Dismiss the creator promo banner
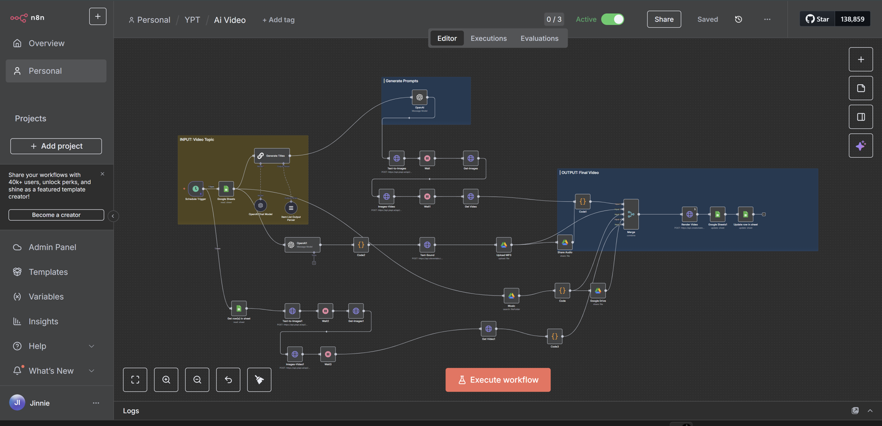 click(x=103, y=174)
